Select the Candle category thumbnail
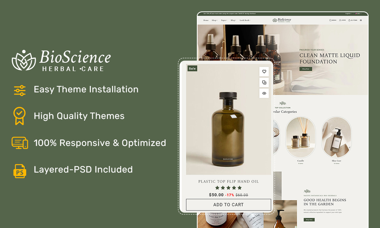The image size is (380, 228). click(x=301, y=138)
